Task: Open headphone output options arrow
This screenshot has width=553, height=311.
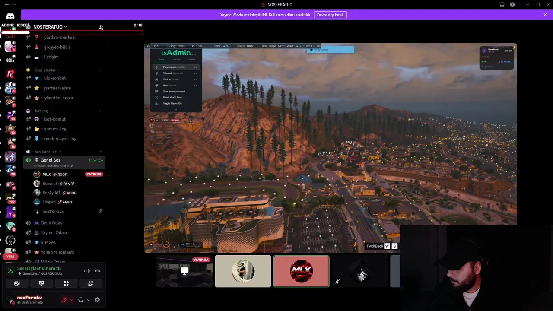Action: click(88, 300)
